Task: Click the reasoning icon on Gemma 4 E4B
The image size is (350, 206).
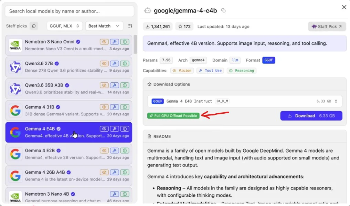Action: [125, 129]
